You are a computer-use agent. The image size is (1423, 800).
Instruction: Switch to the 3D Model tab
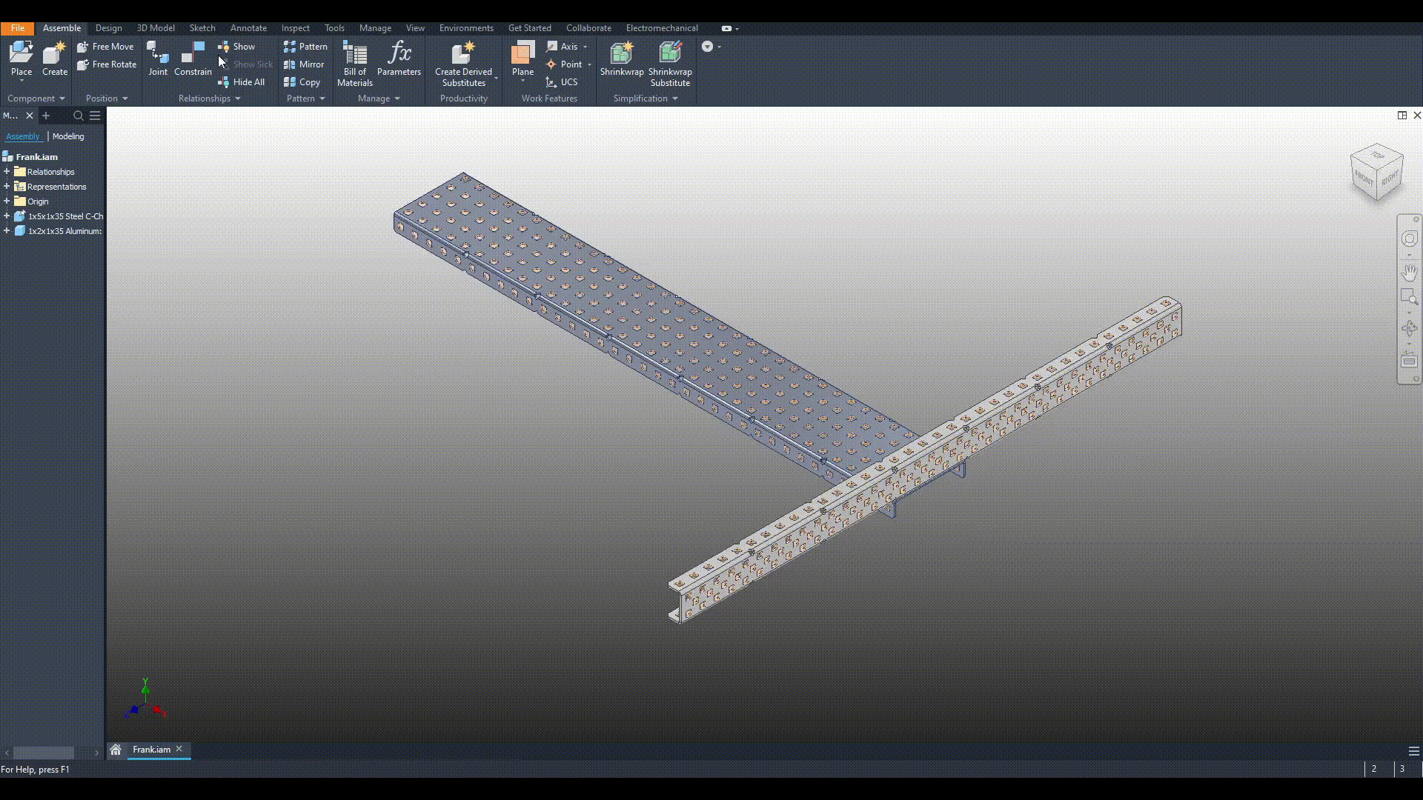[x=156, y=28]
